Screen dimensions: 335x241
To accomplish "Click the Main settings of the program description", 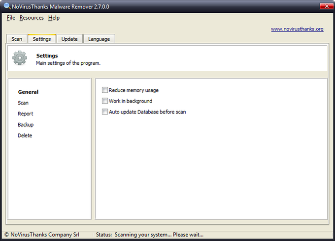I will pos(68,63).
